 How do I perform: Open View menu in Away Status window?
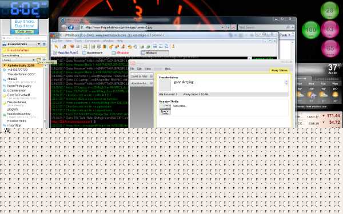[148, 69]
